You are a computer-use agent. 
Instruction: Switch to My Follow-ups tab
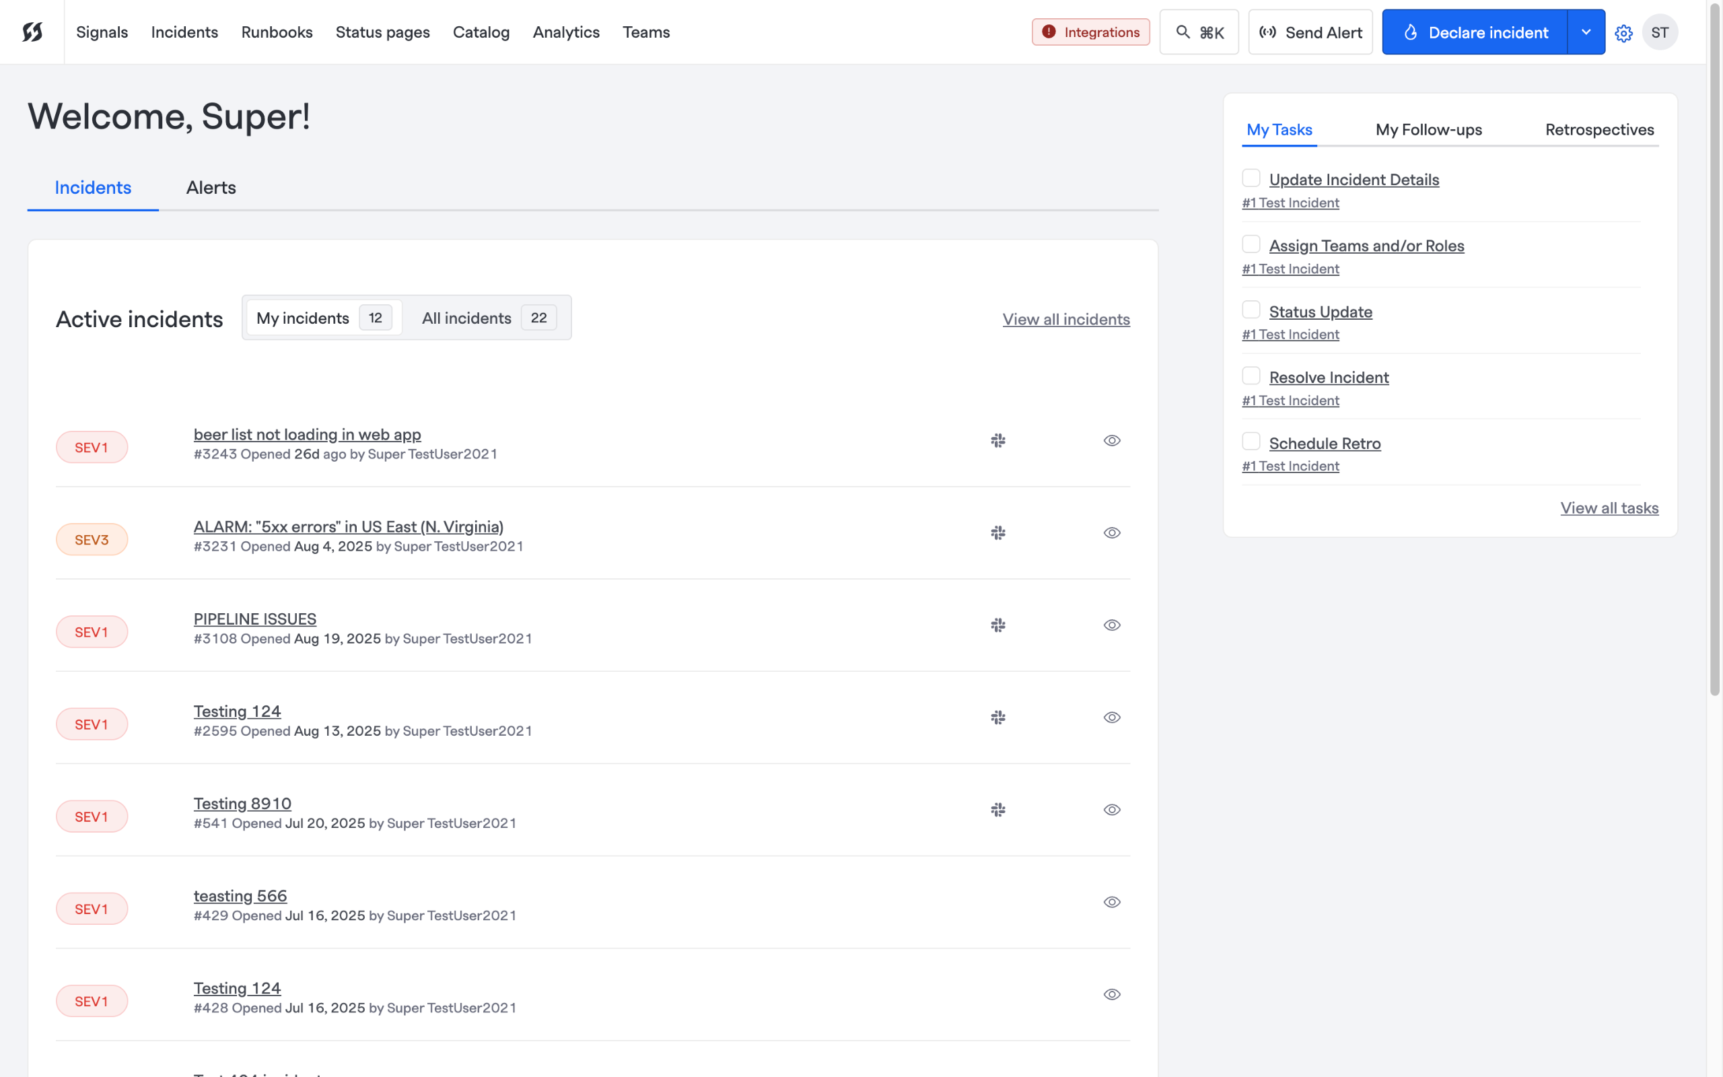(1428, 130)
